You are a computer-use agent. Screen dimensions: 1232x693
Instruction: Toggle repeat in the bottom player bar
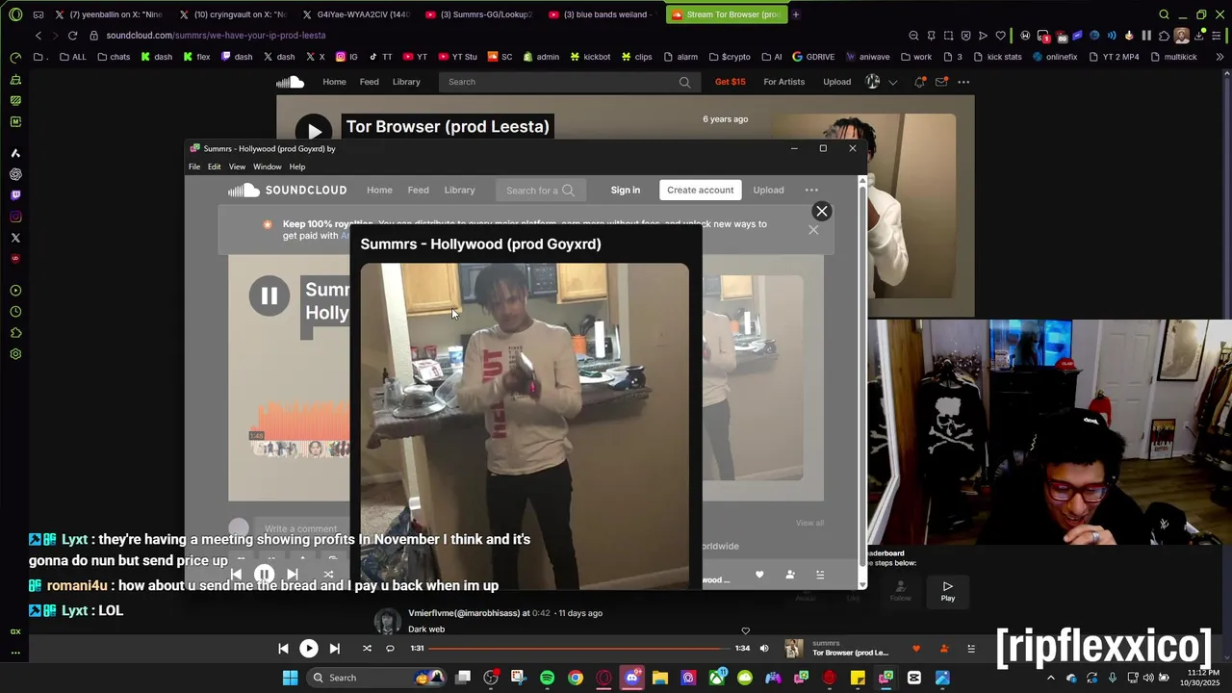(x=390, y=649)
